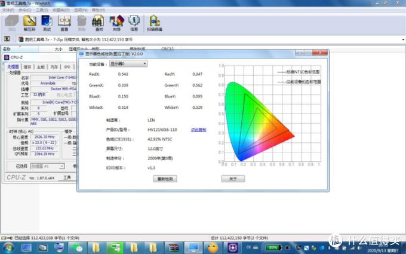Open the WinRAR Commands menu
The width and height of the screenshot is (406, 254).
25,10
